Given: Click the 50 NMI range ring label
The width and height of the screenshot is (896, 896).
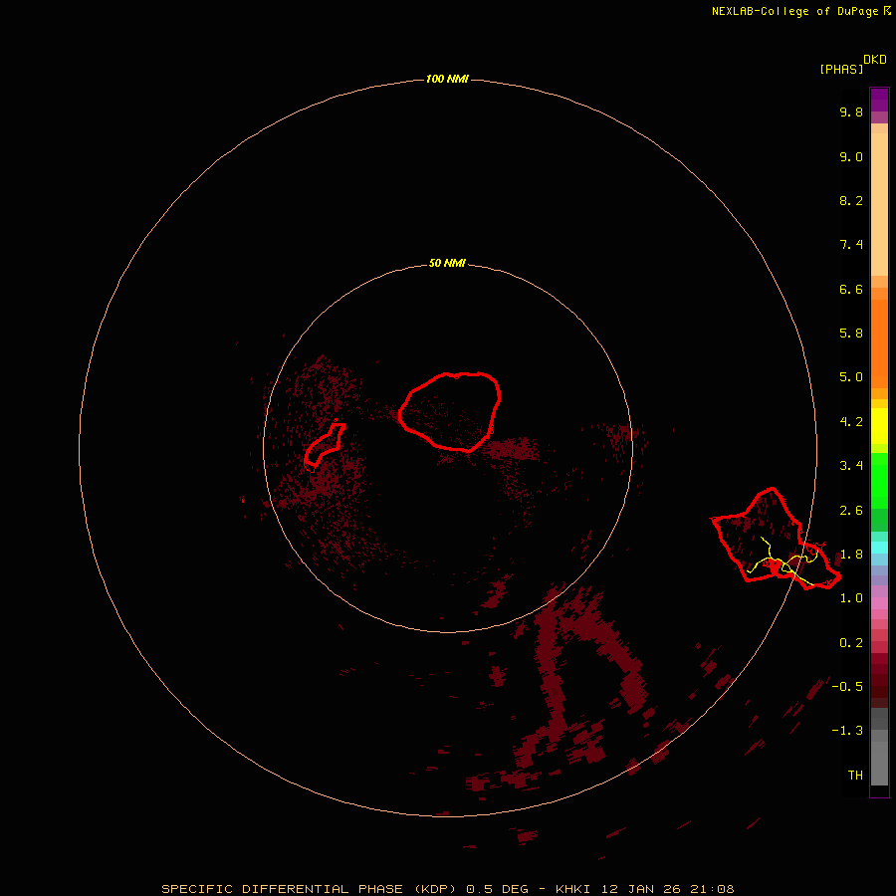Looking at the screenshot, I should 447,264.
